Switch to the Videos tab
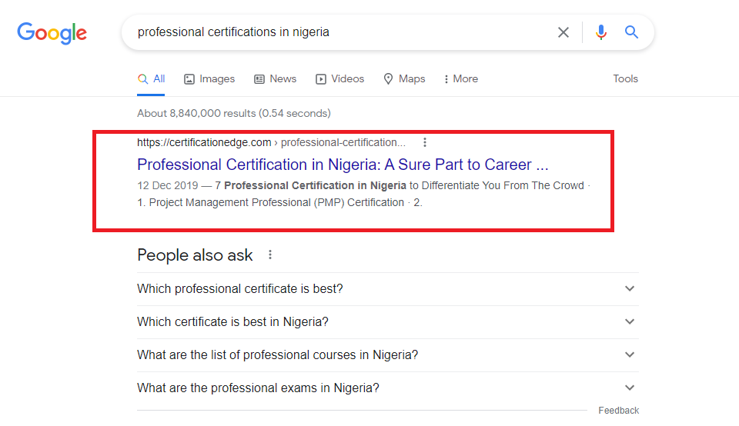The height and width of the screenshot is (426, 739). (339, 79)
